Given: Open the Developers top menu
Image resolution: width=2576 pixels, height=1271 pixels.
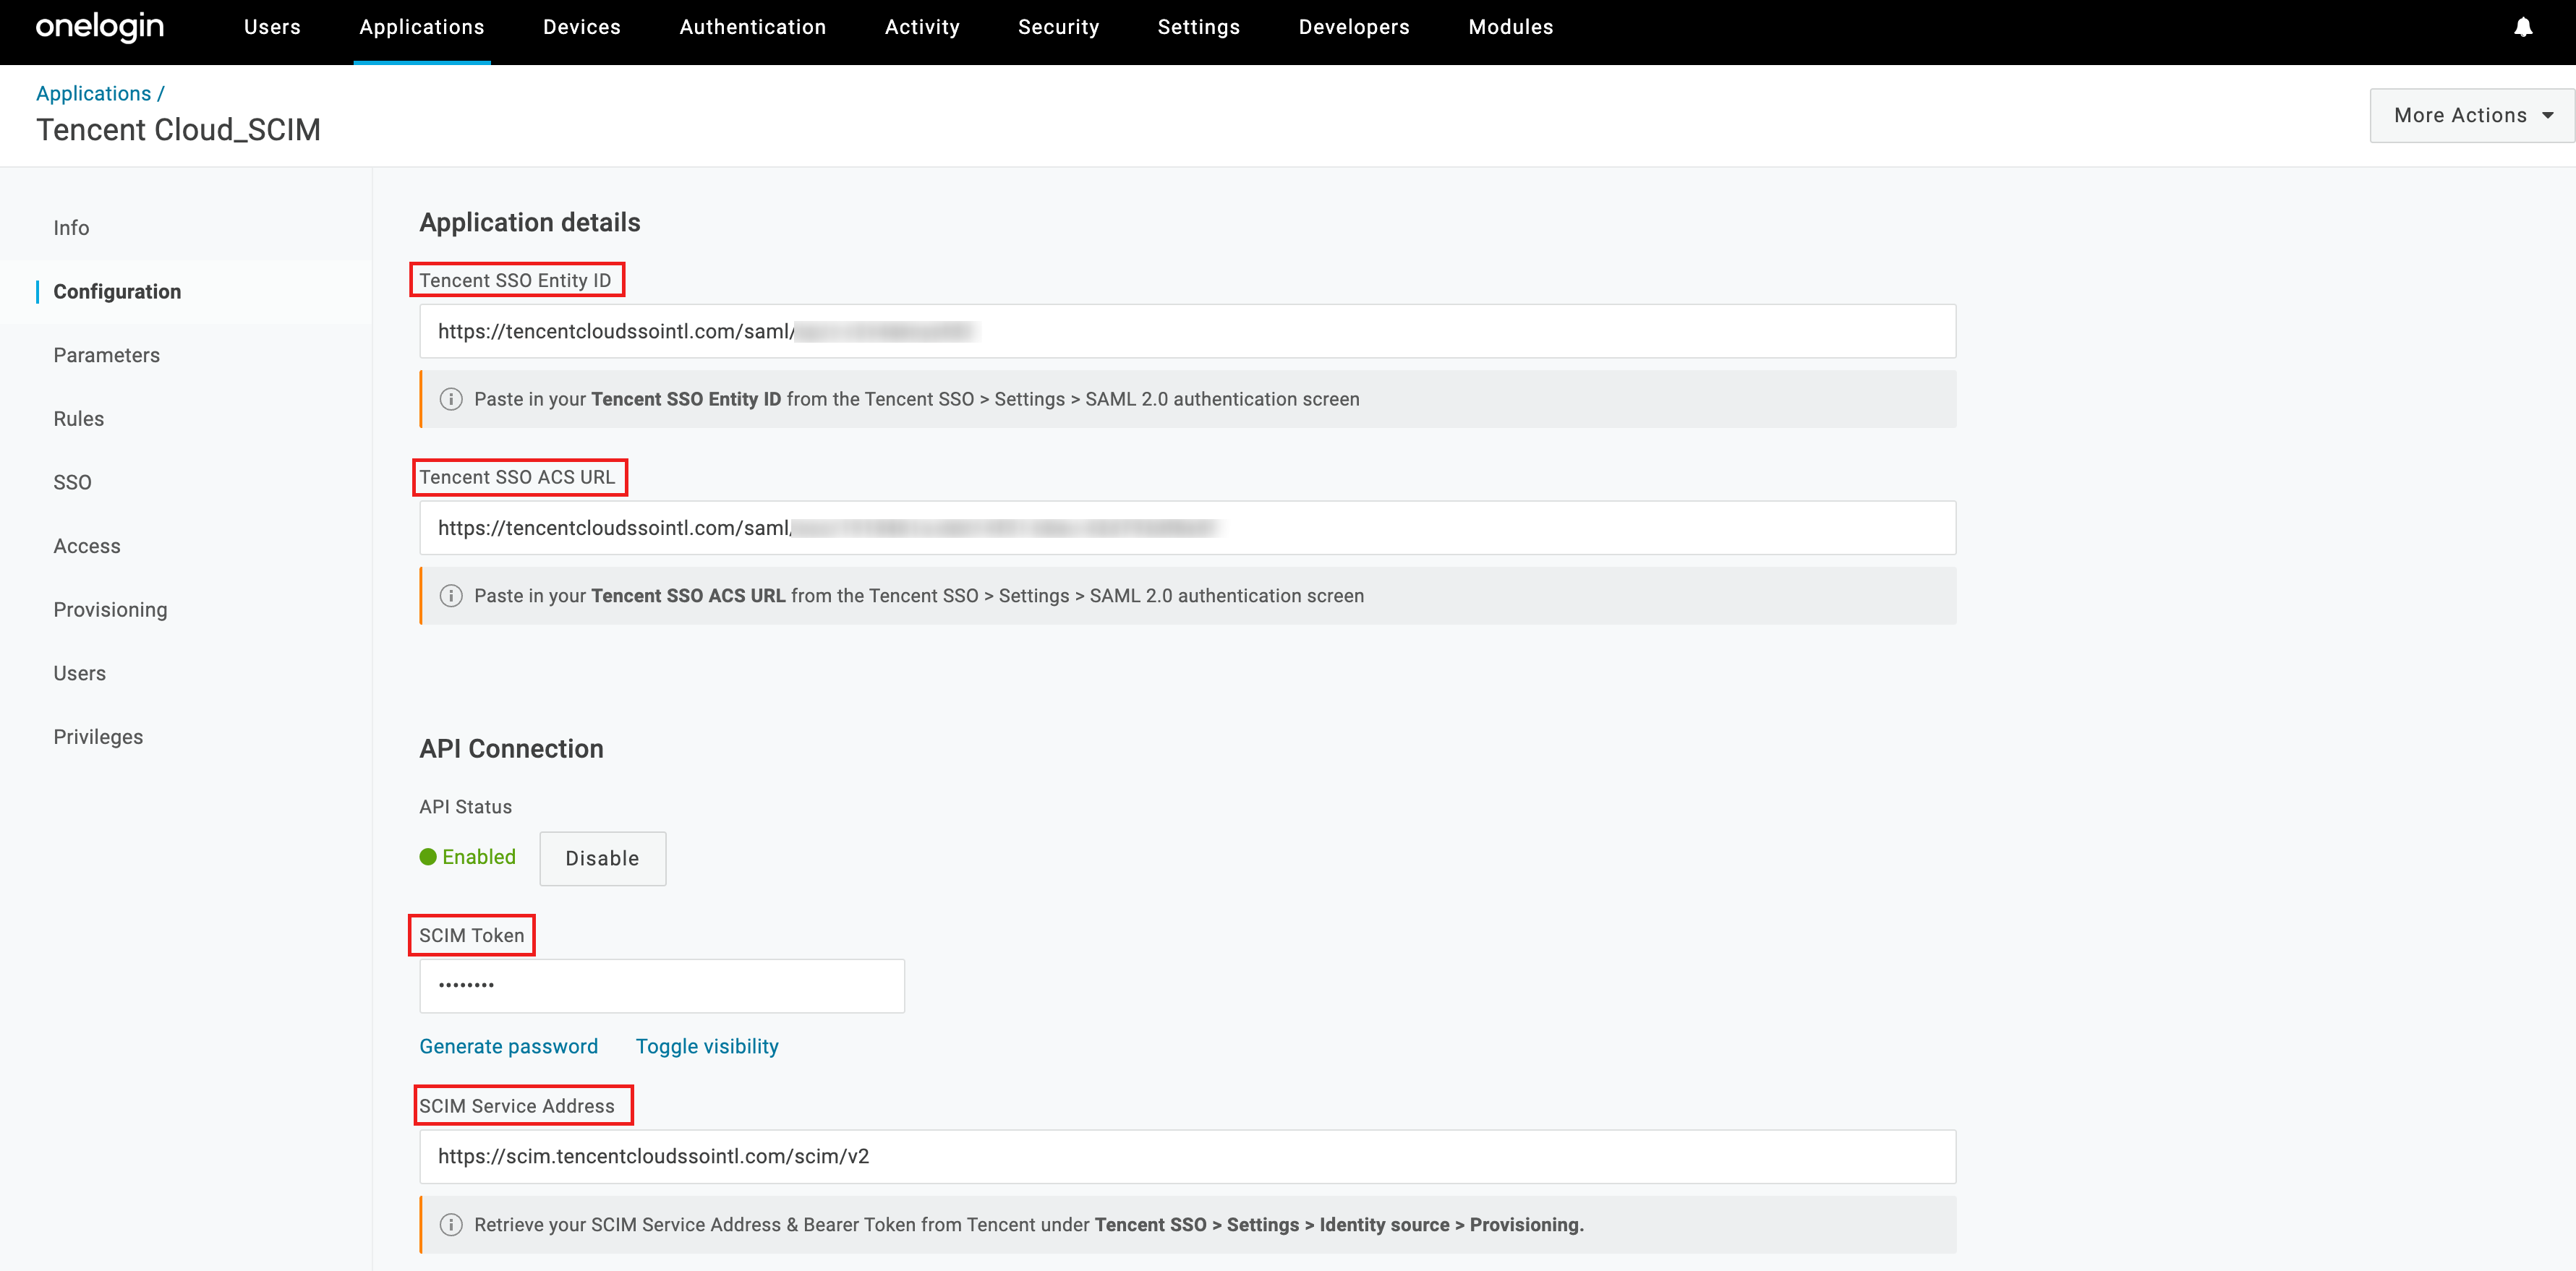Looking at the screenshot, I should pos(1353,27).
